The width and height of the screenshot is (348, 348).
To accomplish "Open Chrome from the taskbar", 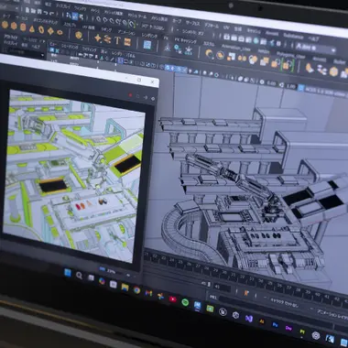I will [136, 290].
